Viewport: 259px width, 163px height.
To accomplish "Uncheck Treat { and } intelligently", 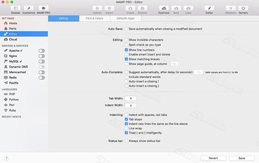I will click(x=126, y=133).
